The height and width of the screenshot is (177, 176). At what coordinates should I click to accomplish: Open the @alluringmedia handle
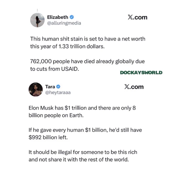[64, 23]
